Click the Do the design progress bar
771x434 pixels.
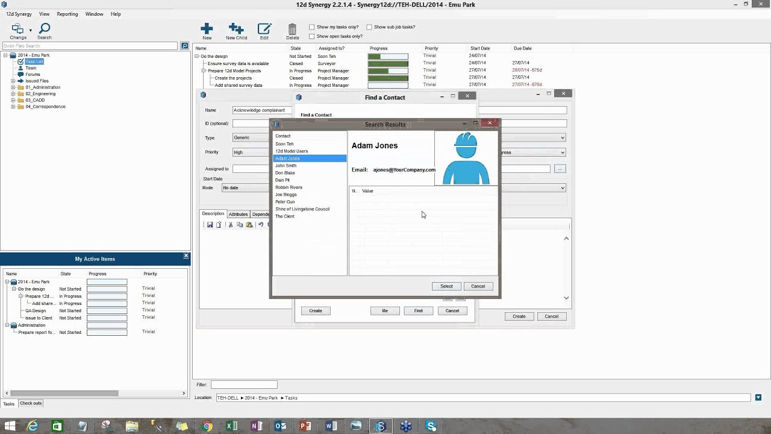click(388, 56)
